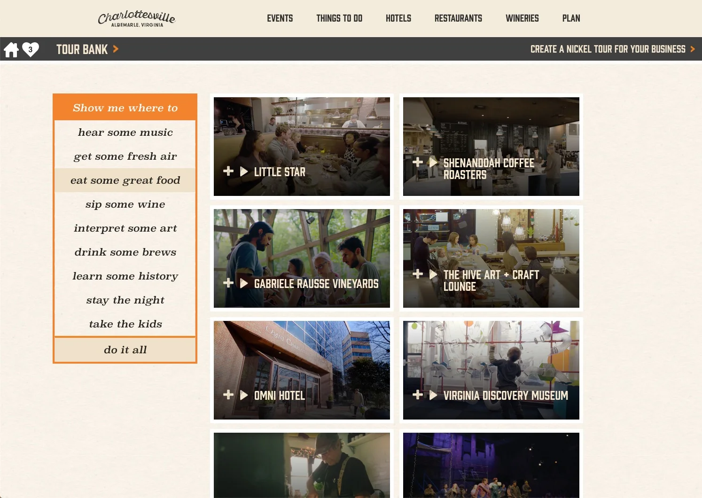This screenshot has height=498, width=702.
Task: Select 'interpret some art' filter
Action: (125, 228)
